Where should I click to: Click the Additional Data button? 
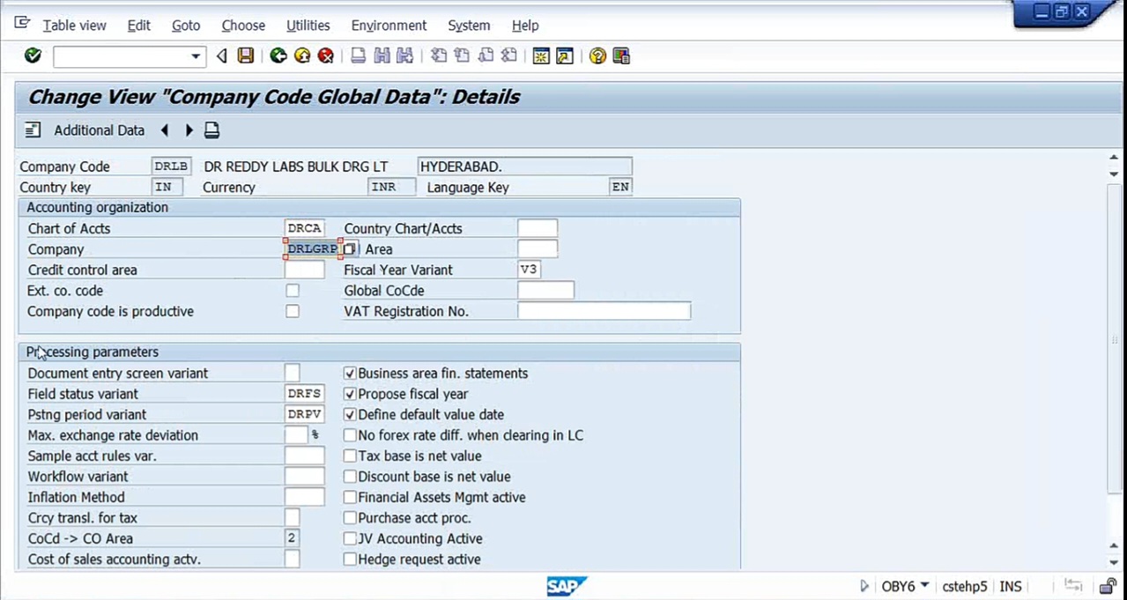[x=99, y=130]
